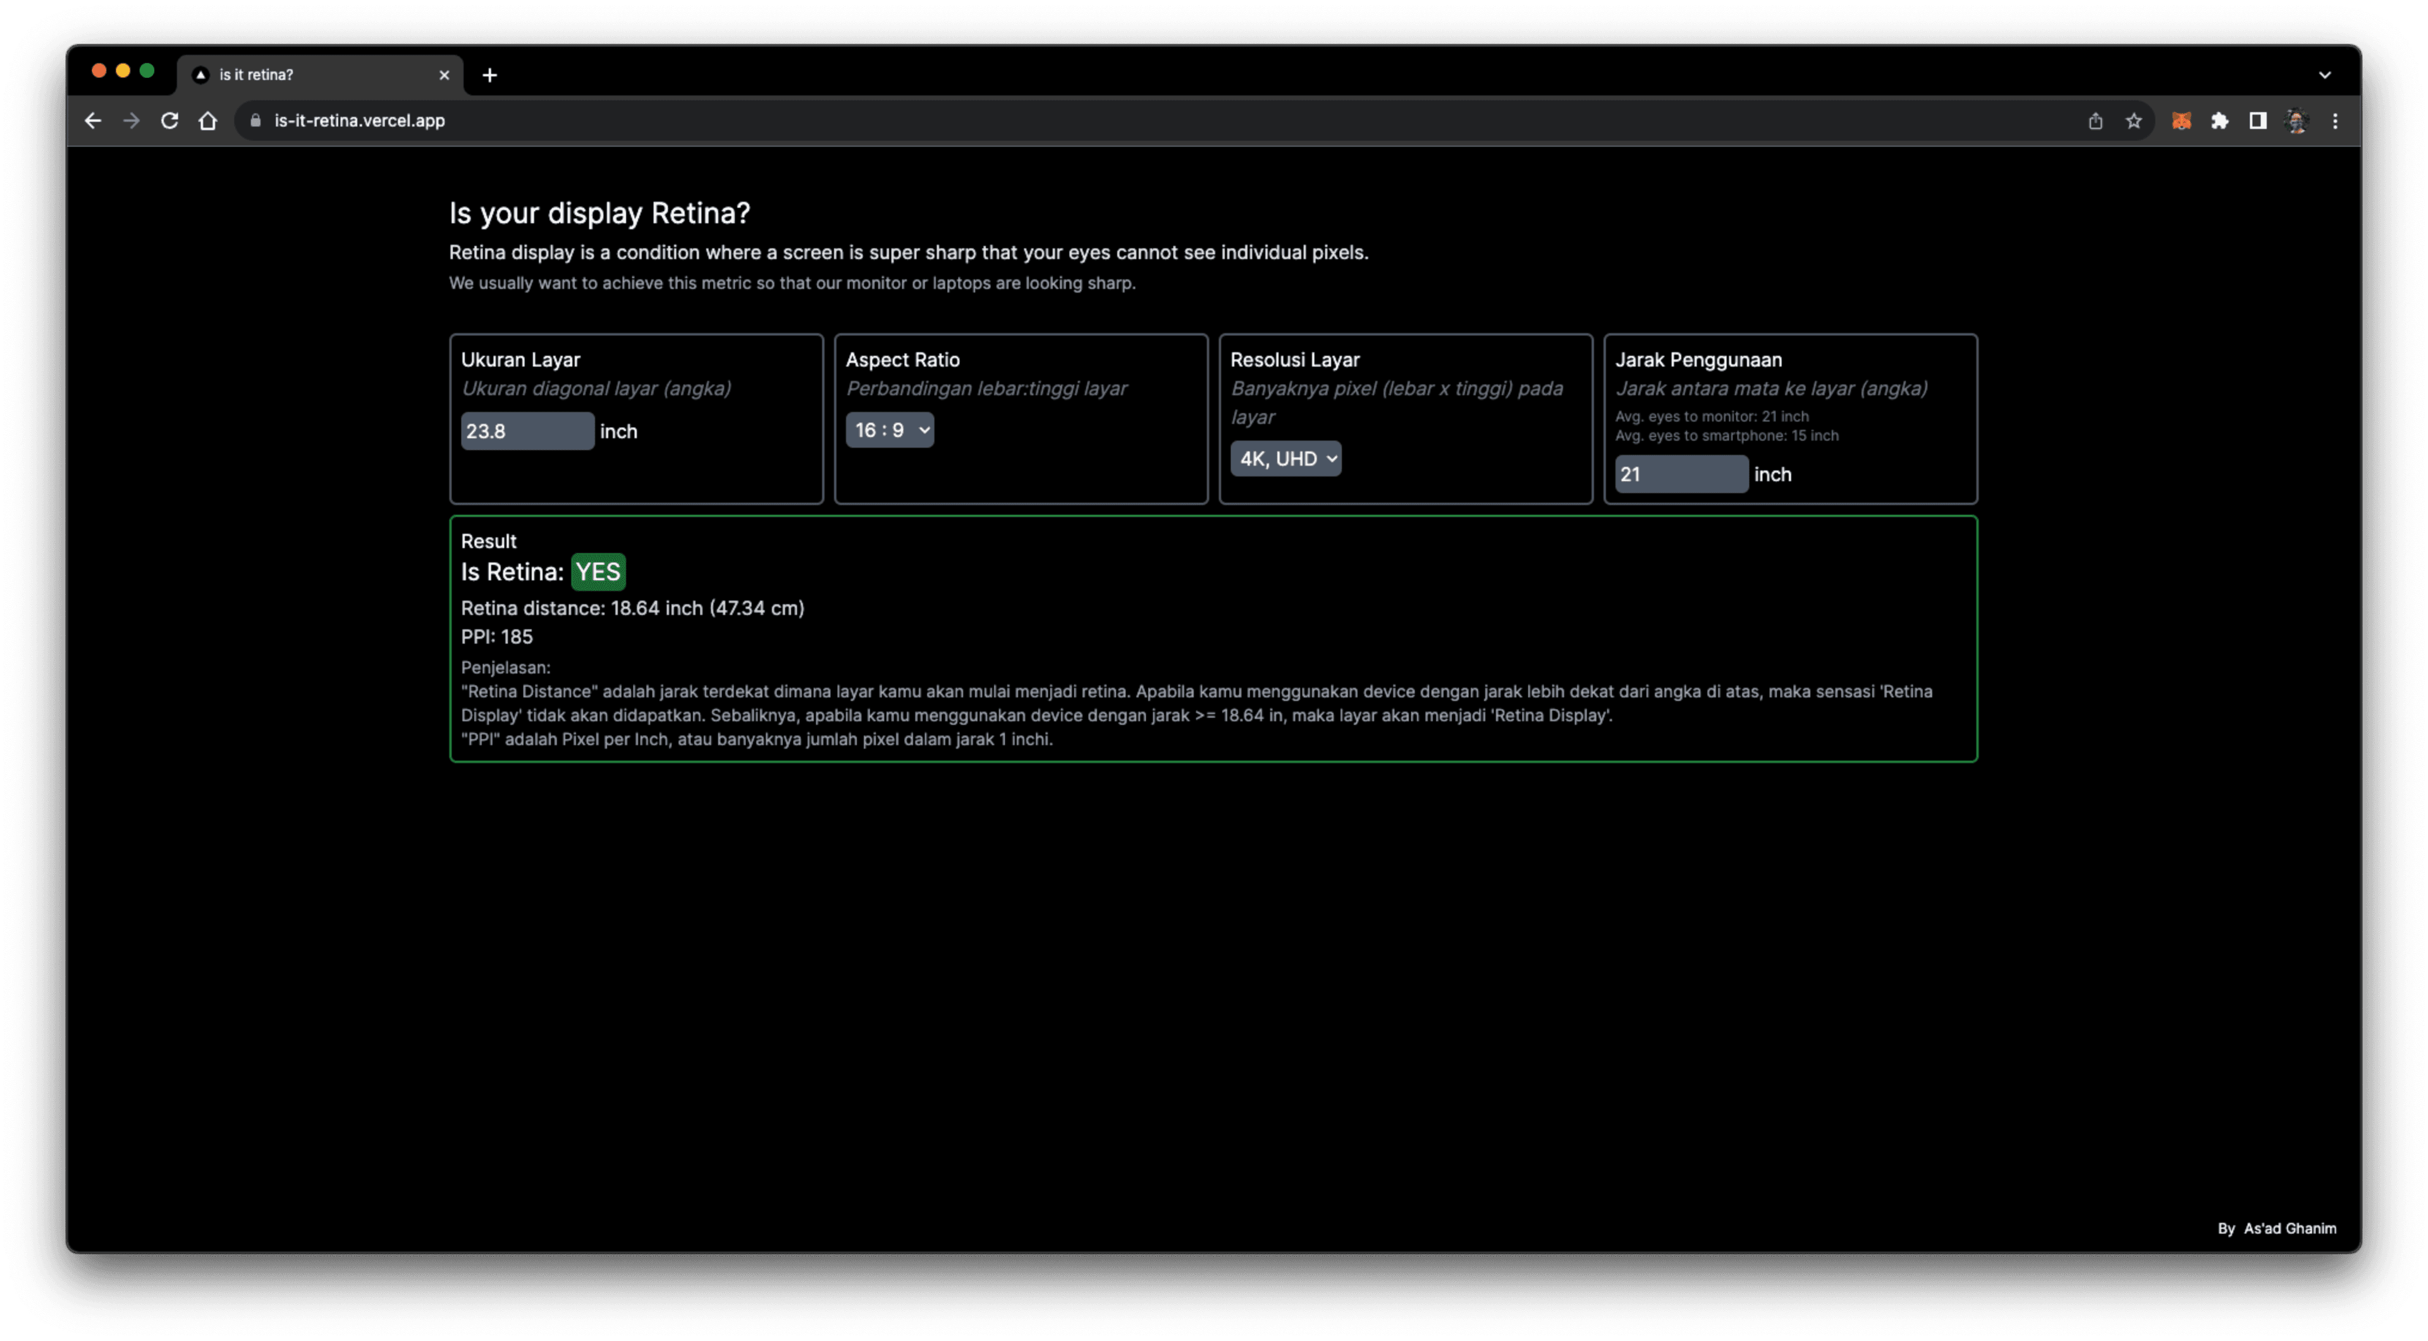Click the 'Is your display Retina?' heading
Viewport: 2428px width, 1341px height.
click(599, 213)
